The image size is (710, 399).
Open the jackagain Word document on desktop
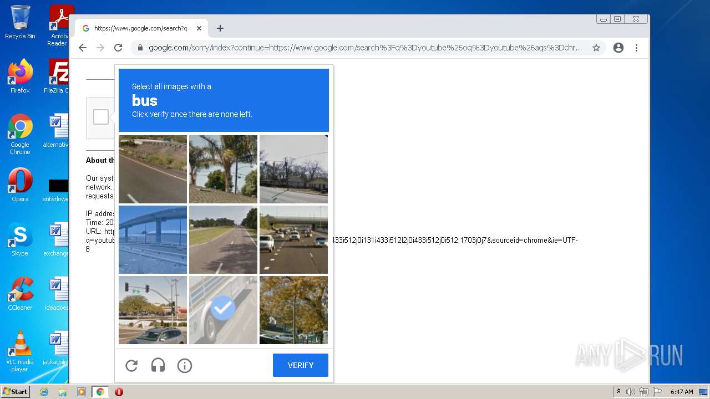[x=56, y=347]
